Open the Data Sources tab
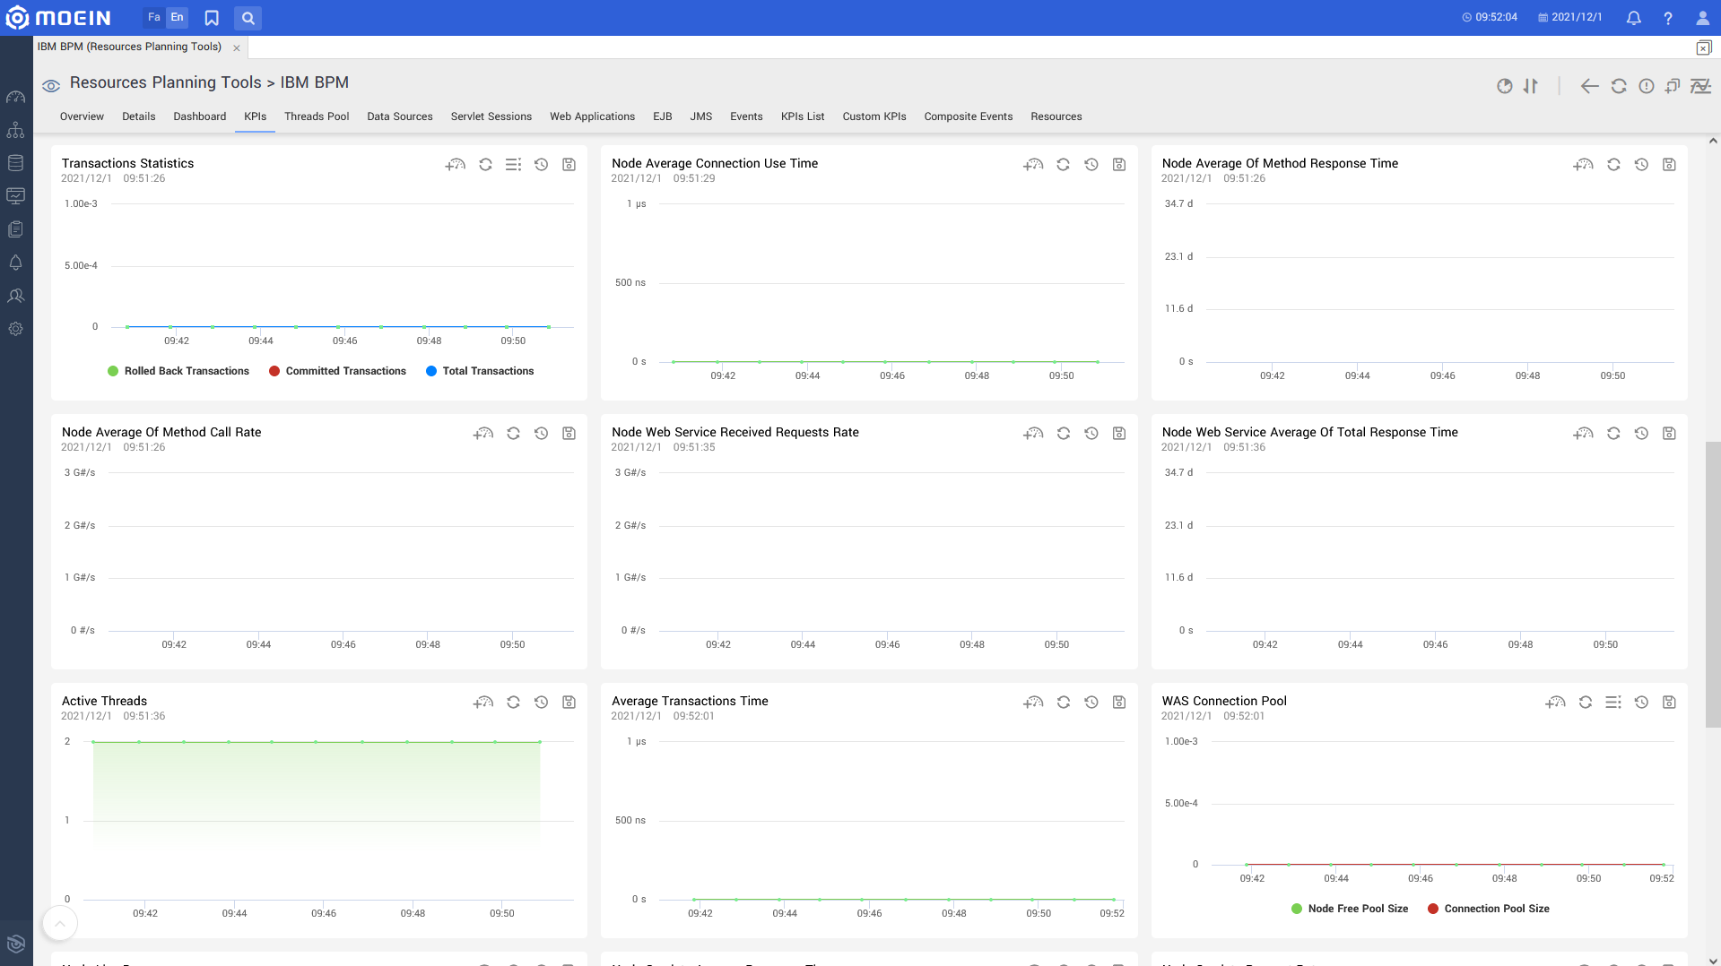Viewport: 1721px width, 966px height. pos(400,116)
